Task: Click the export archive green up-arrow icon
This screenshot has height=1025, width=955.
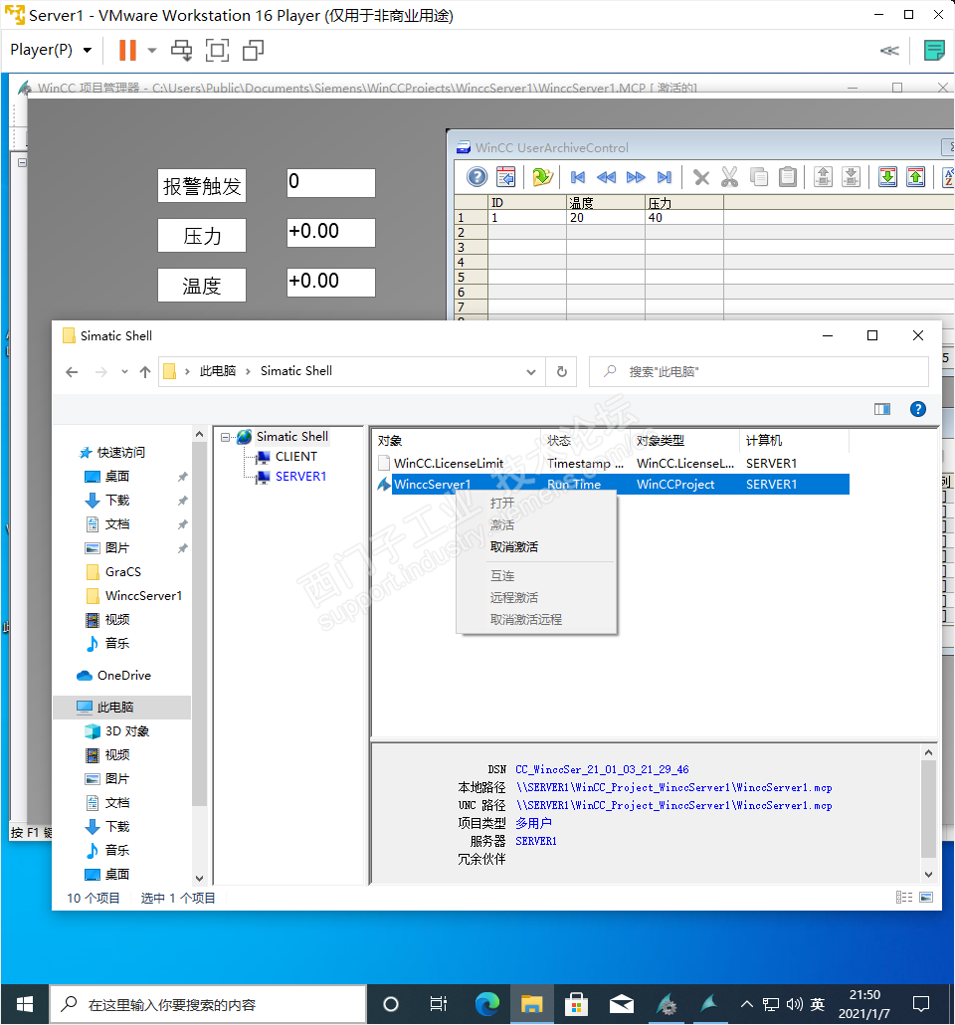Action: pos(916,176)
